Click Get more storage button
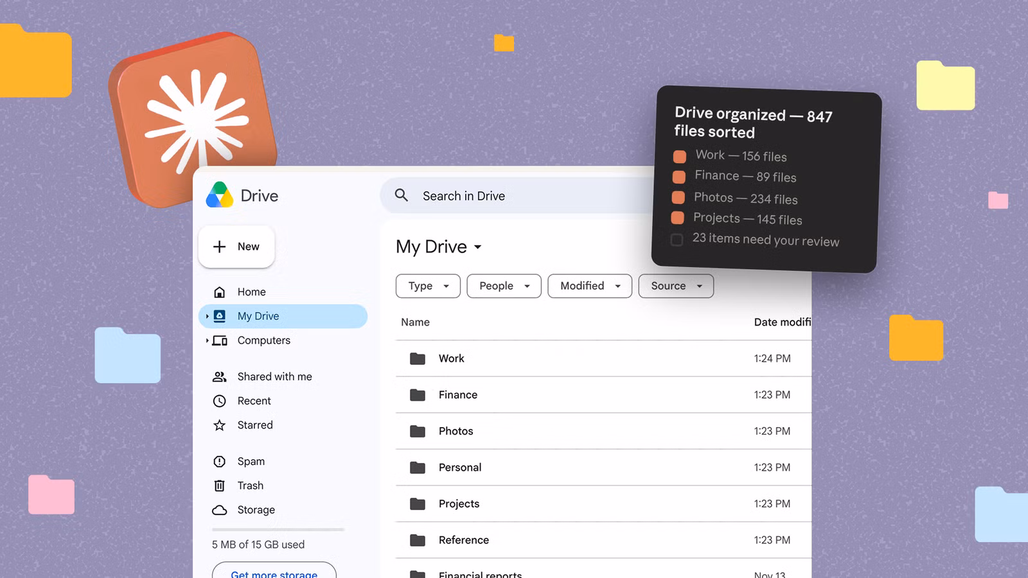 (x=274, y=571)
